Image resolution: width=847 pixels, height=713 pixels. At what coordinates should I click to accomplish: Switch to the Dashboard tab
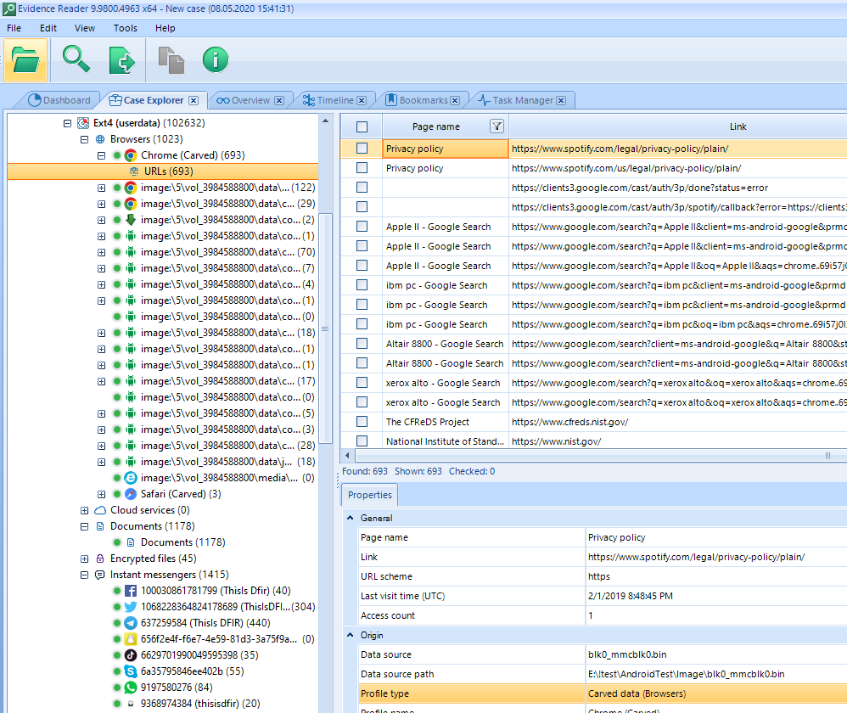point(60,100)
